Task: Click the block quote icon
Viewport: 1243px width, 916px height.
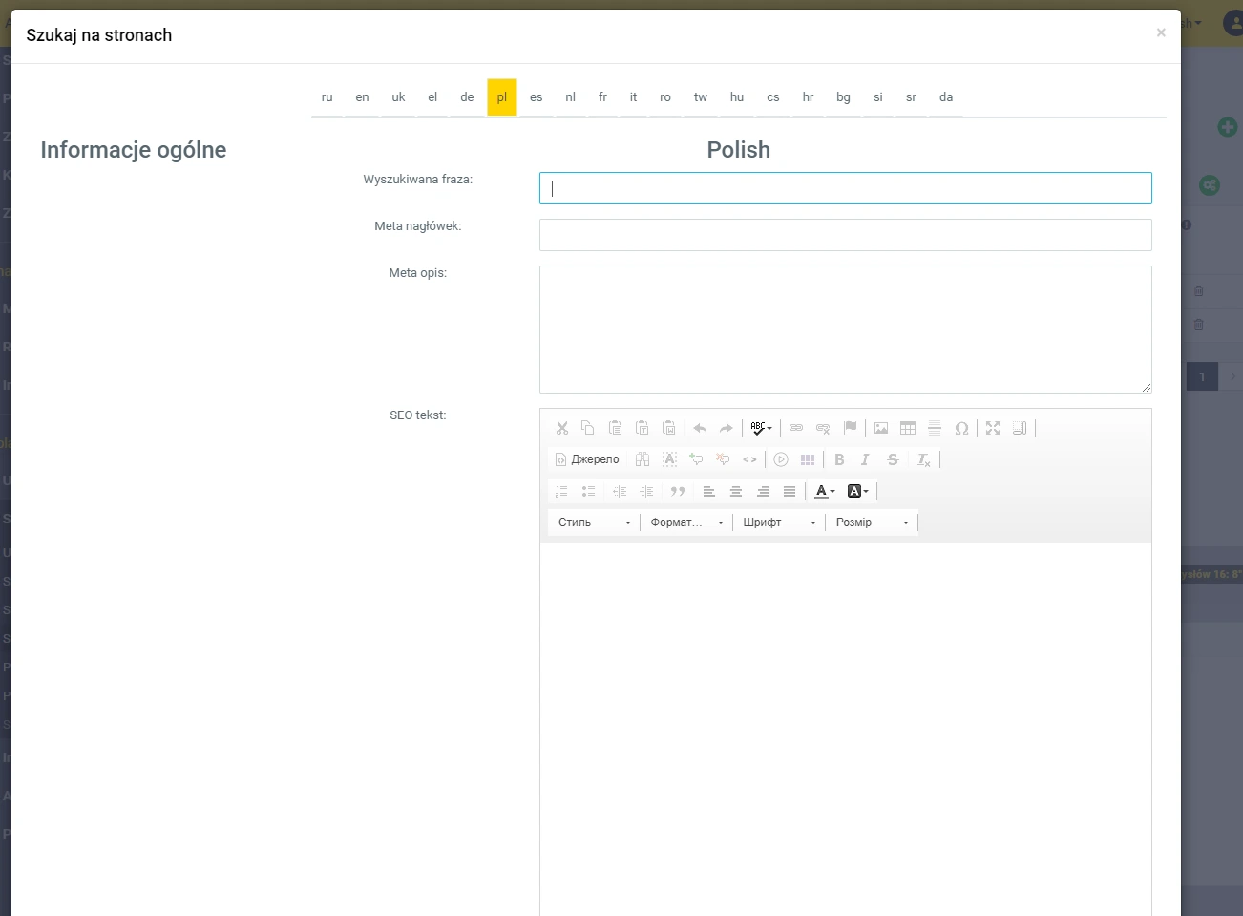Action: click(678, 491)
